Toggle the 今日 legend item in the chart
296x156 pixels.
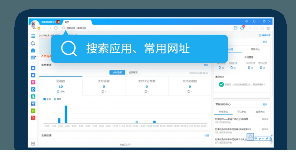coord(47,99)
